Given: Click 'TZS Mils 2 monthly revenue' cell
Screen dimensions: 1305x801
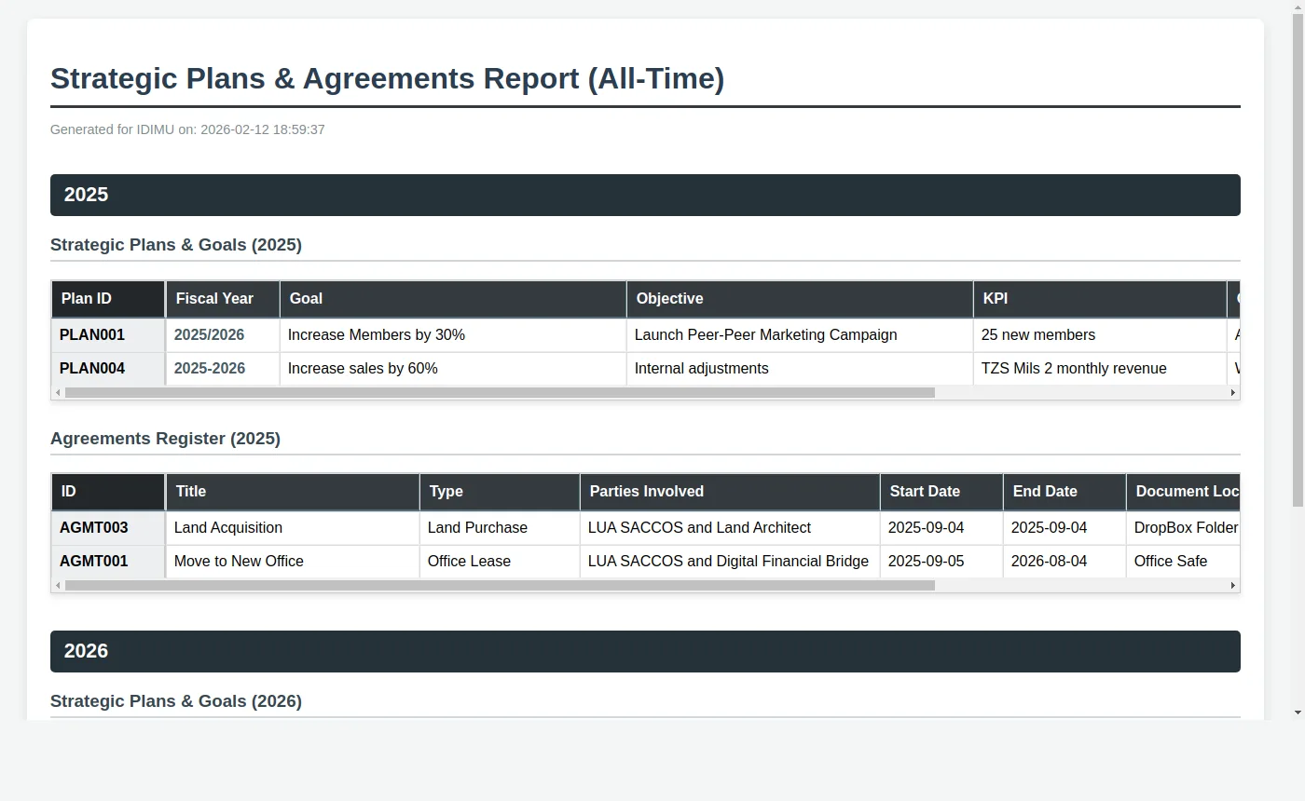Looking at the screenshot, I should point(1100,369).
